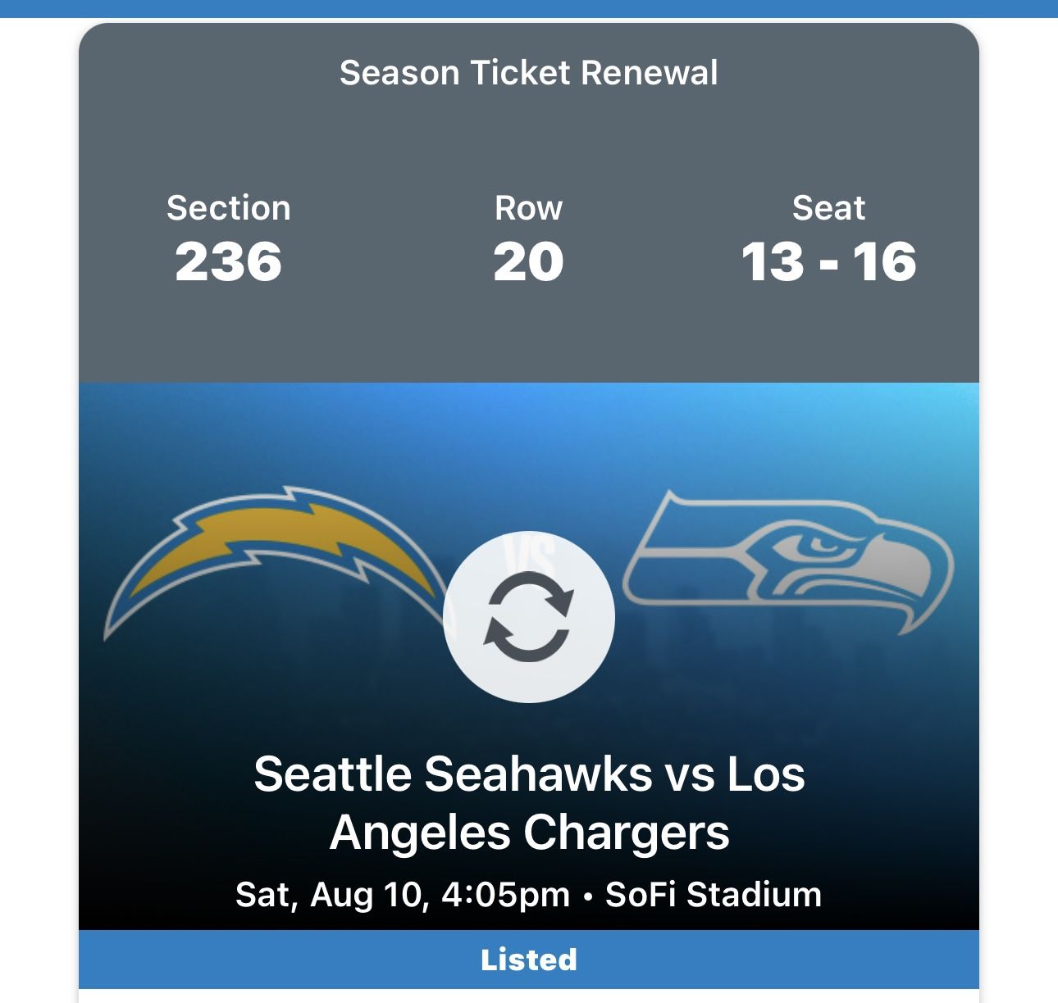1058x1003 pixels.
Task: Open the Row 20 value
Action: click(529, 261)
